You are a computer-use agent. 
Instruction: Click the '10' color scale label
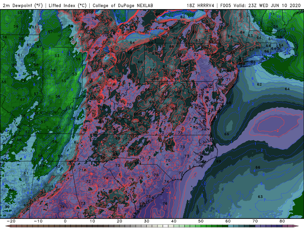point(92,221)
